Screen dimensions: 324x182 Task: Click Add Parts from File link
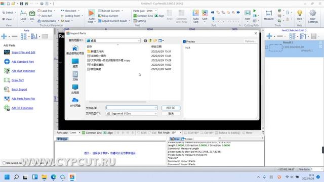(23, 99)
